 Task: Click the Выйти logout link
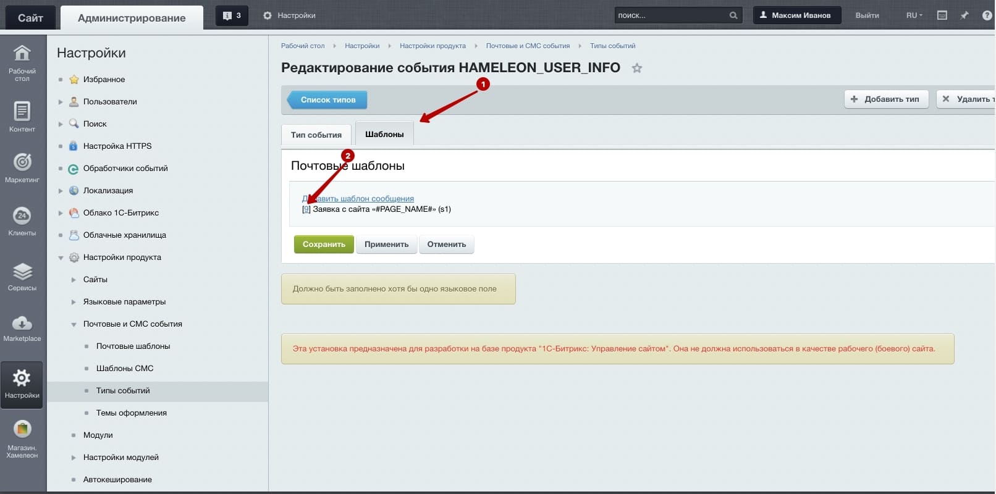(867, 15)
